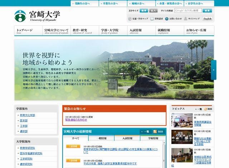Select the 入試情報 news tab
Image resolution: width=229 pixels, height=168 pixels.
point(127,138)
